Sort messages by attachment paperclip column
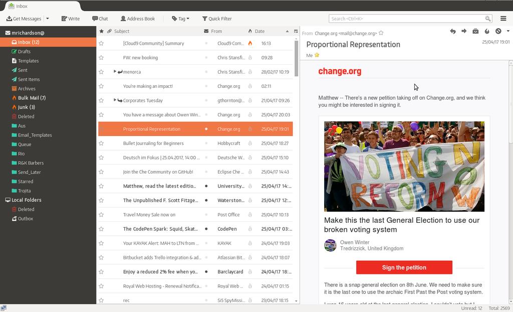Screen dimensions: 513x312 [x=109, y=31]
